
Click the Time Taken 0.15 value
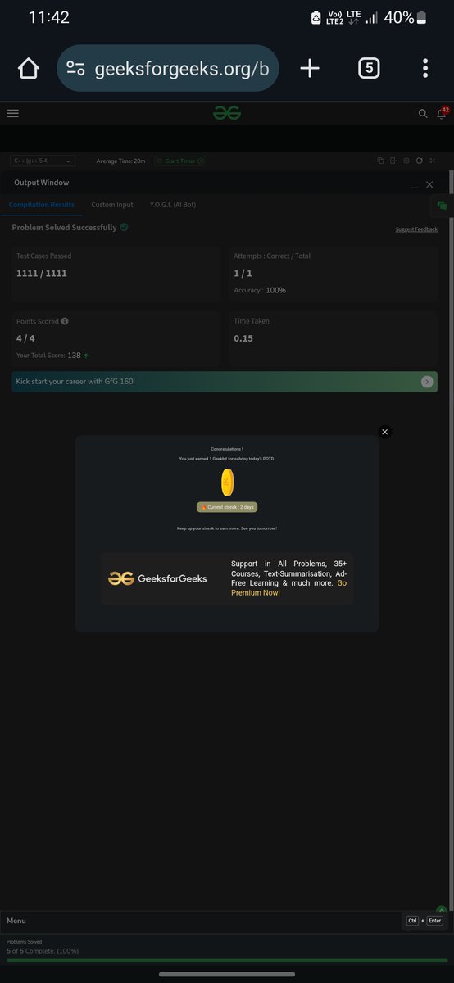243,338
